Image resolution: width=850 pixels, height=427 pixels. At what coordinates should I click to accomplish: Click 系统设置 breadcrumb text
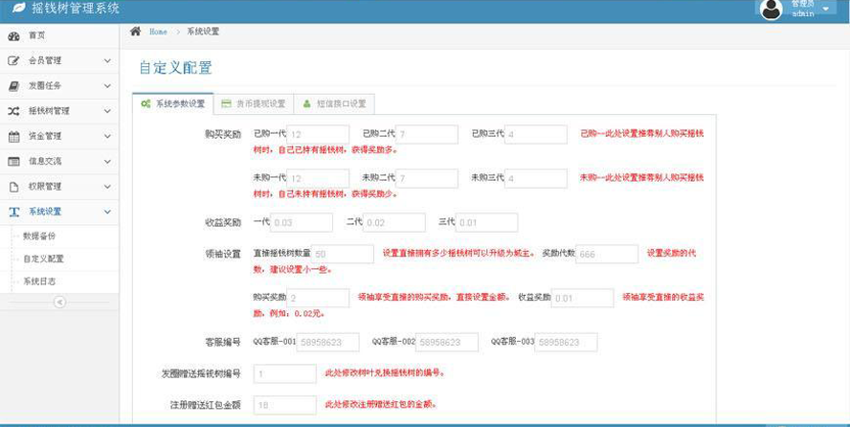203,32
